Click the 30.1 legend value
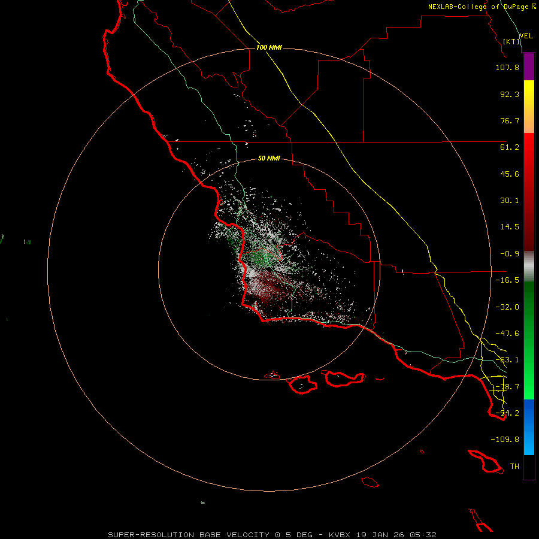 510,201
